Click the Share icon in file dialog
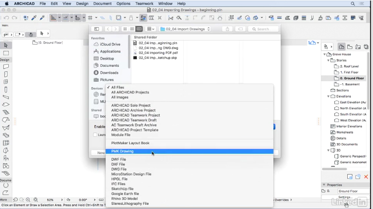373x209 pixels. pos(227,29)
